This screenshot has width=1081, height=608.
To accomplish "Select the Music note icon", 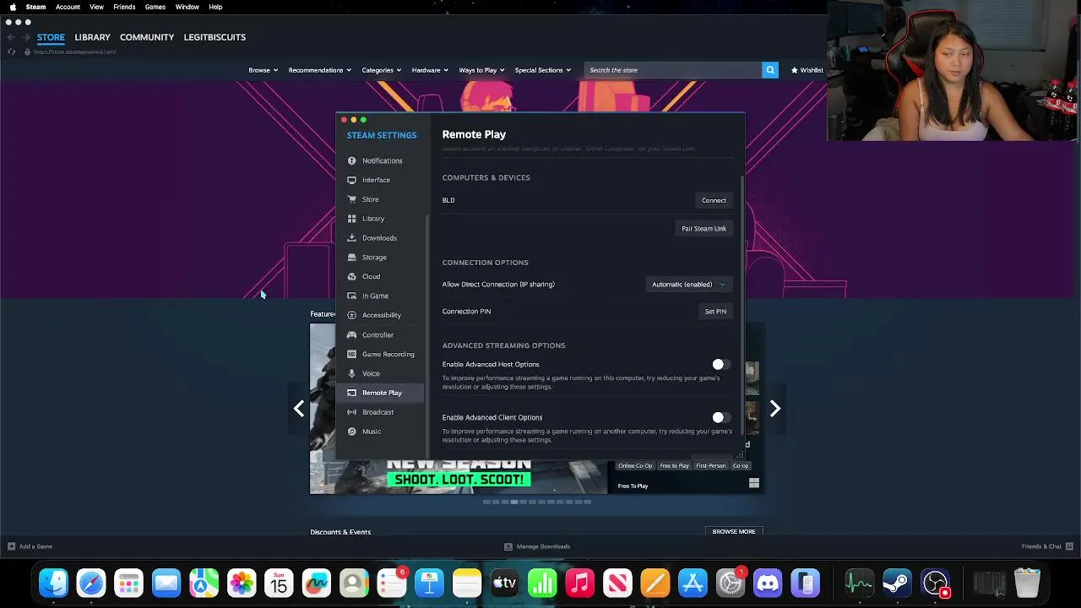I will (x=351, y=432).
